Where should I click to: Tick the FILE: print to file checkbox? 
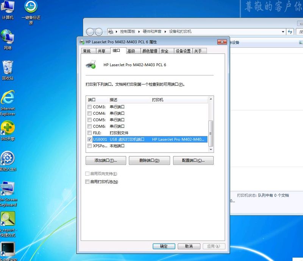tap(89, 133)
